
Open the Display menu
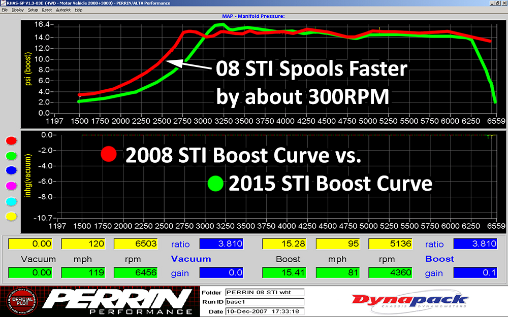click(x=17, y=10)
